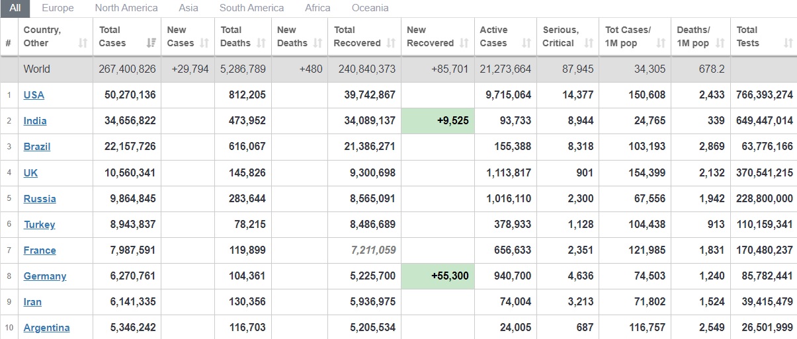
Task: Click Iran total deaths 130,356
Action: pos(247,301)
